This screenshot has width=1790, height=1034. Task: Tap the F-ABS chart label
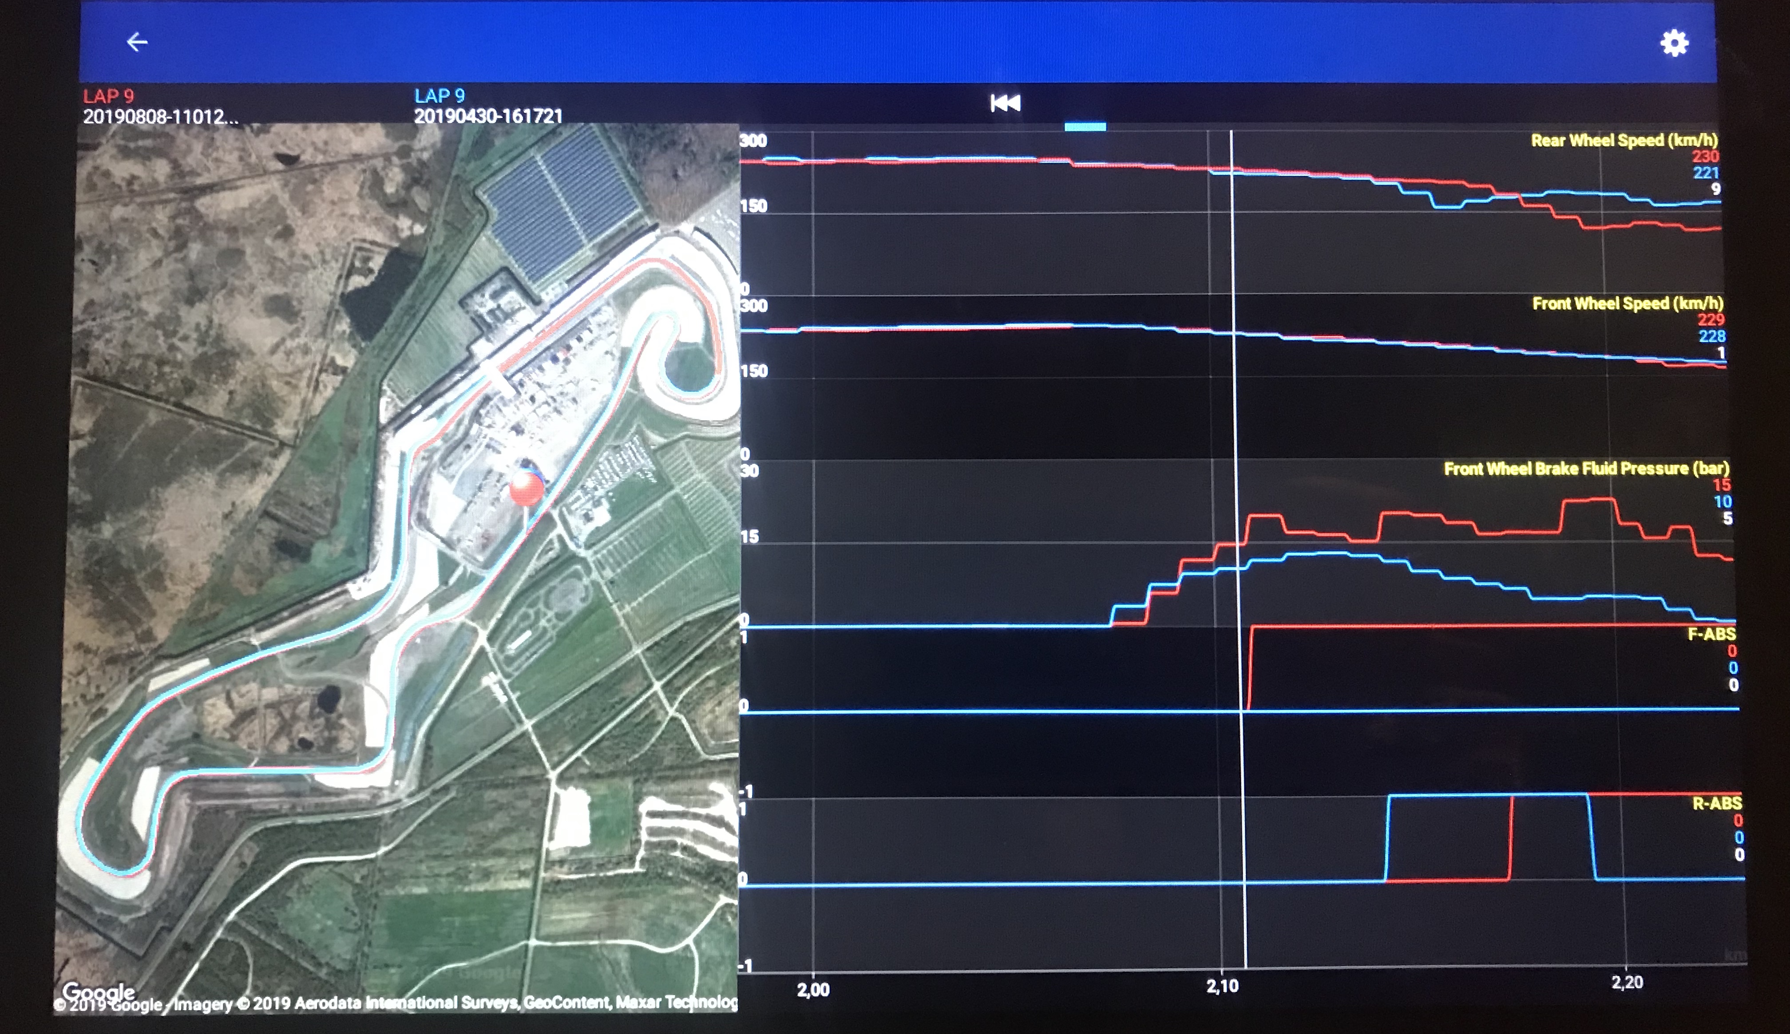[x=1711, y=634]
